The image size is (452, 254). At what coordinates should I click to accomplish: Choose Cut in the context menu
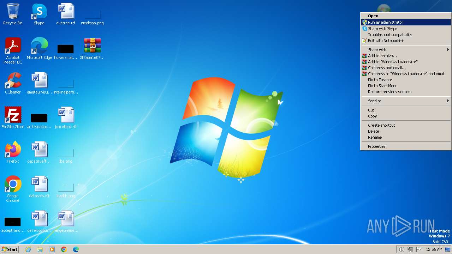pos(406,110)
